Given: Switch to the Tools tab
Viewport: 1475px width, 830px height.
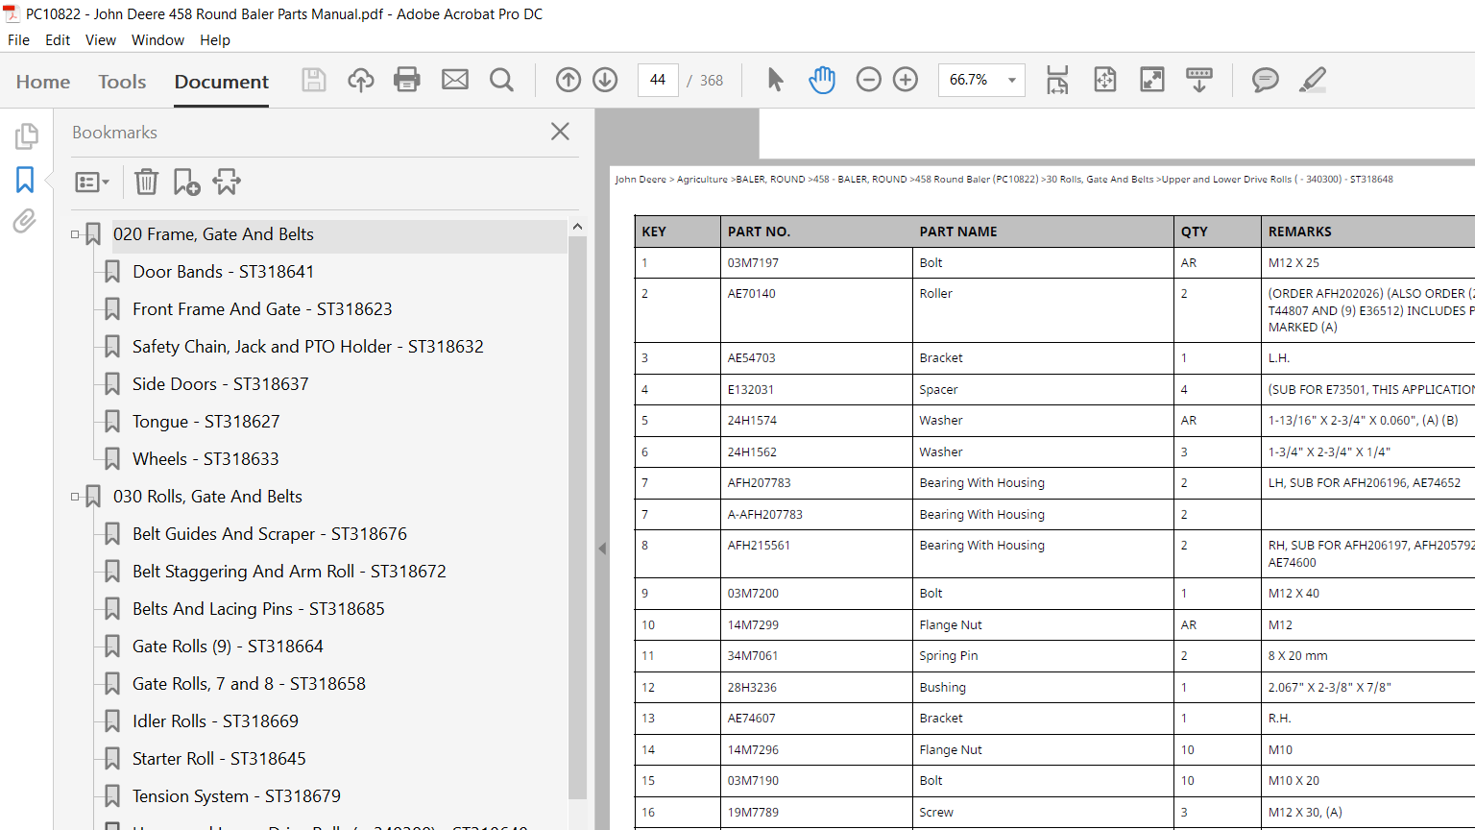Looking at the screenshot, I should tap(122, 82).
